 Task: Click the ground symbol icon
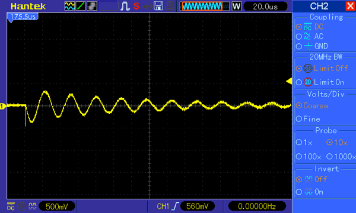pos(308,46)
